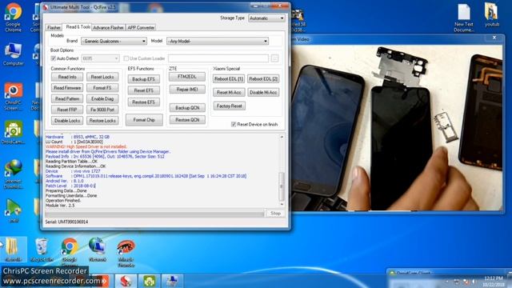Click the Disable Locks button

(67, 121)
